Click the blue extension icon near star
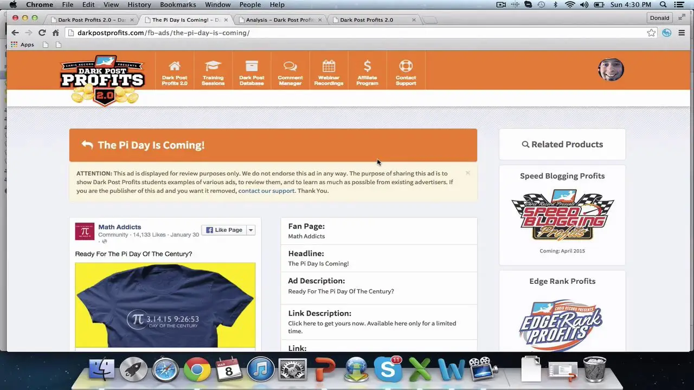Viewport: 694px width, 390px height. (x=666, y=32)
